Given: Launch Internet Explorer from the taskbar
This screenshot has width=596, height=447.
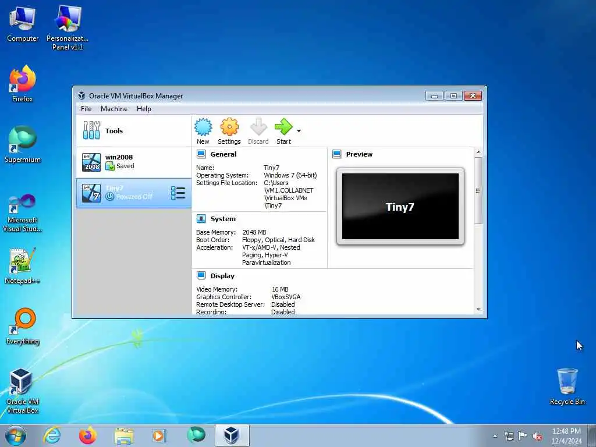Looking at the screenshot, I should [52, 435].
